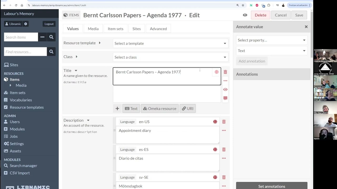337x189 pixels.
Task: Run item search with magnifier button
Action: point(51,37)
